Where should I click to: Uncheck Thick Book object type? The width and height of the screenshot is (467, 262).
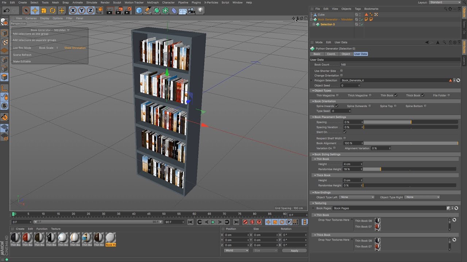(423, 95)
